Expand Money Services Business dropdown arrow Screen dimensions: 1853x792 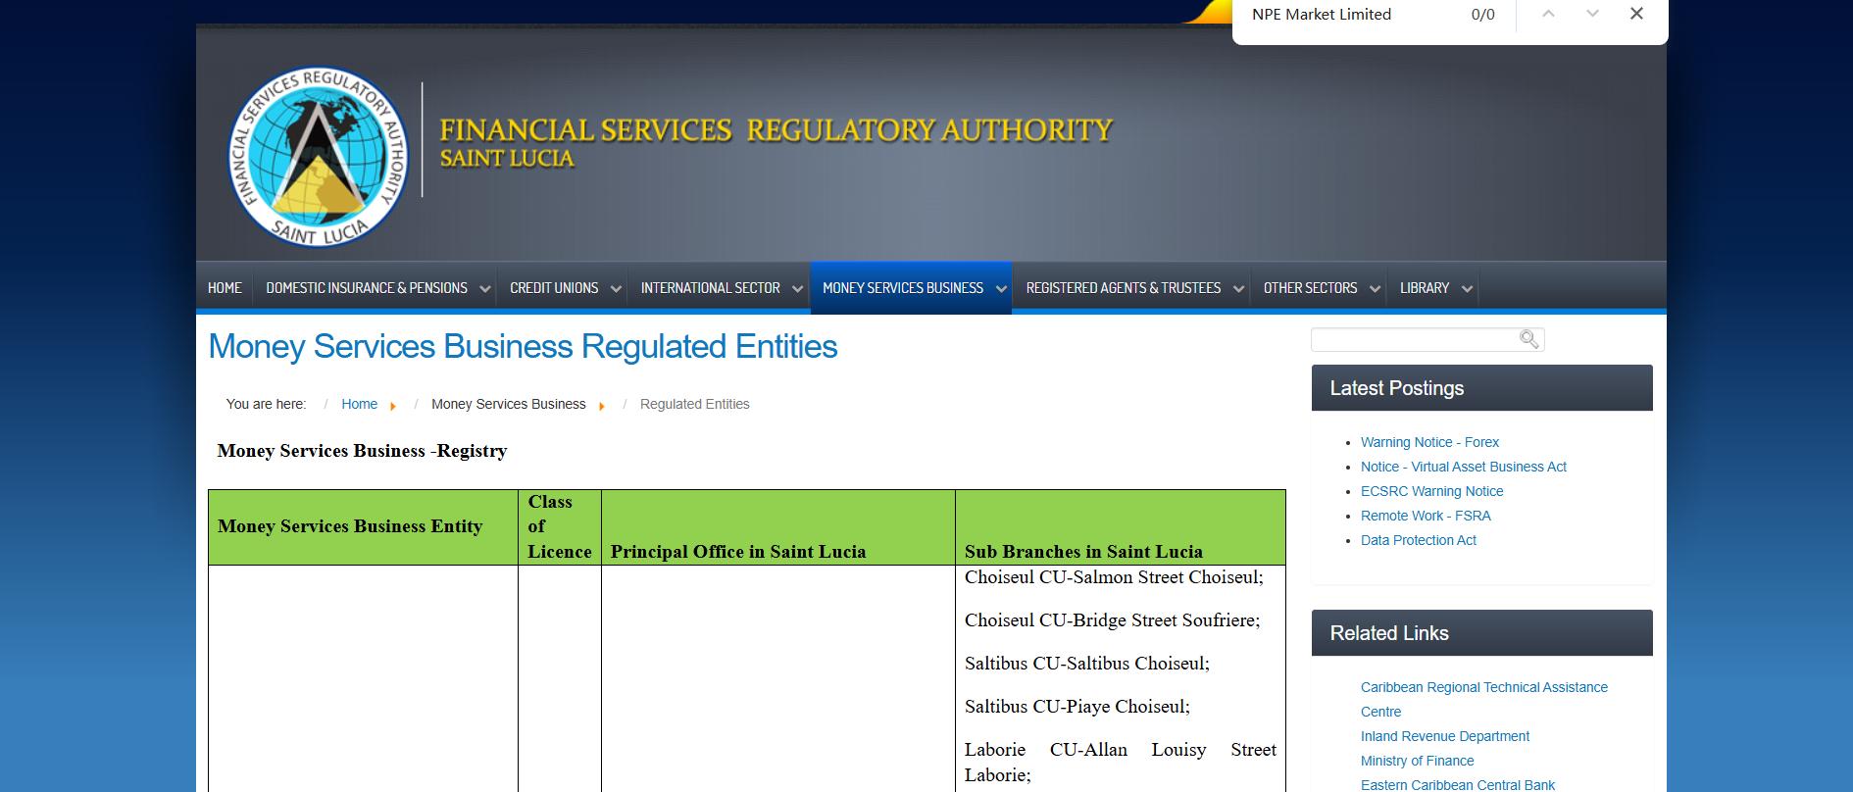click(x=1001, y=289)
